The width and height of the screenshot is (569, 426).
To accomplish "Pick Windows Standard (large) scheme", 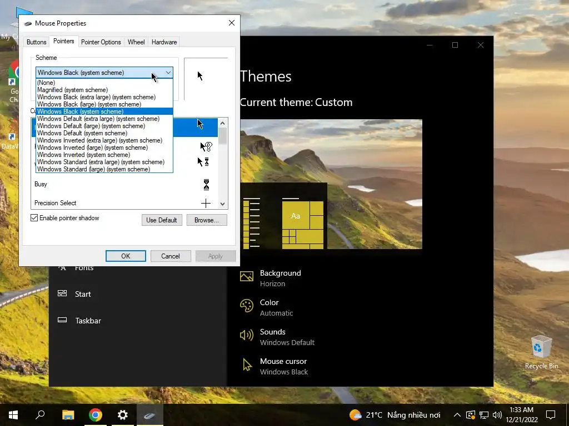I will [x=104, y=169].
